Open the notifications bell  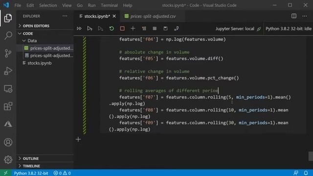click(x=306, y=173)
